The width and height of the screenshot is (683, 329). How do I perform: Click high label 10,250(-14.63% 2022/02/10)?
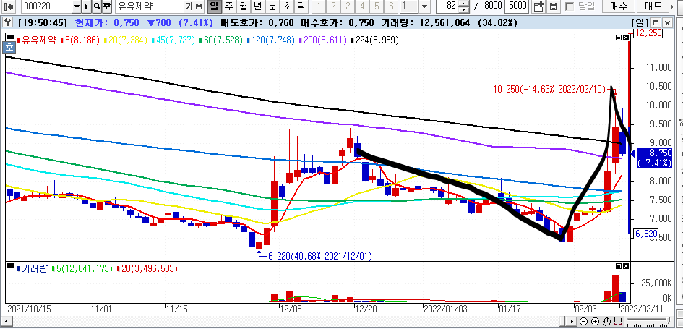[x=550, y=90]
